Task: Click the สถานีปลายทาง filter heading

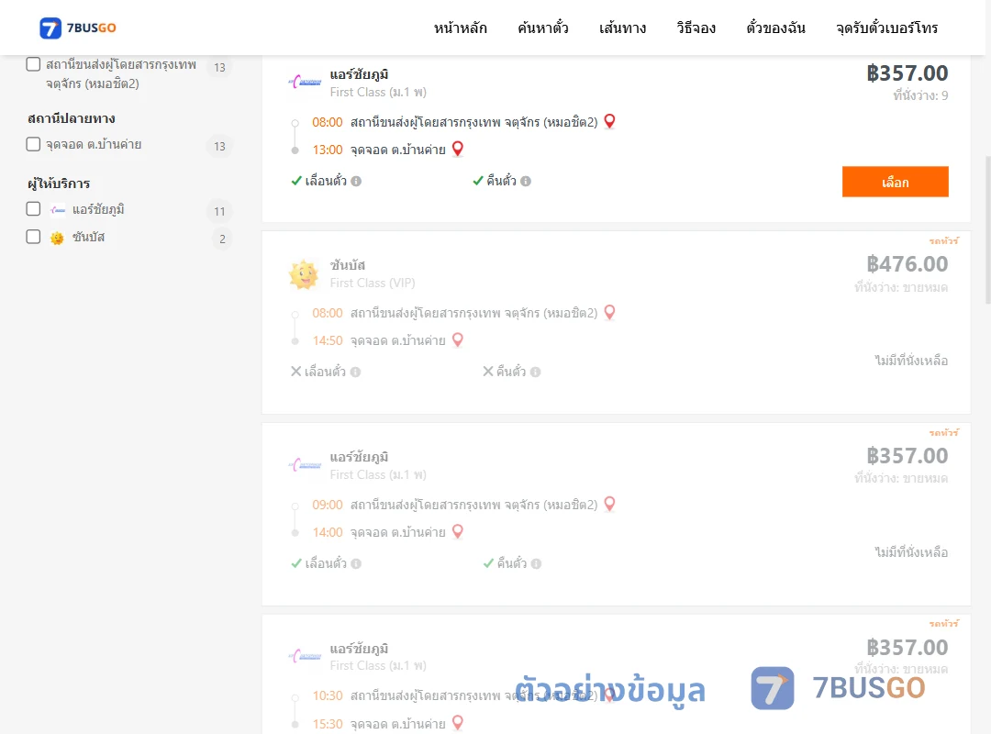Action: click(x=72, y=118)
